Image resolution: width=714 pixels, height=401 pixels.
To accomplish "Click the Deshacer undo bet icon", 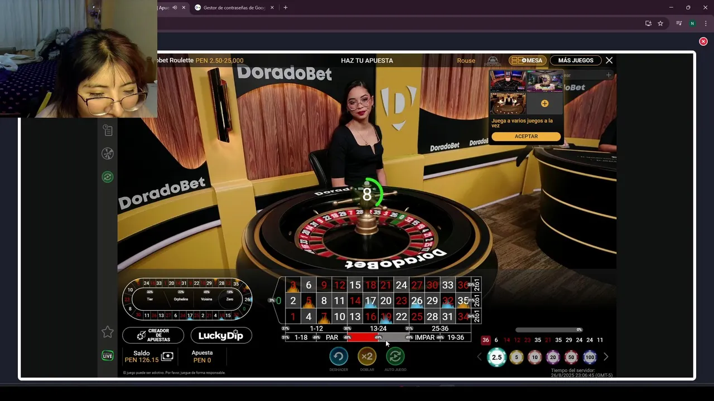I will tap(339, 356).
